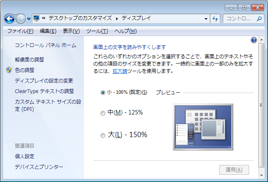The image size is (268, 182).
Task: Click the control panel icon in address bar
Action: (36, 18)
